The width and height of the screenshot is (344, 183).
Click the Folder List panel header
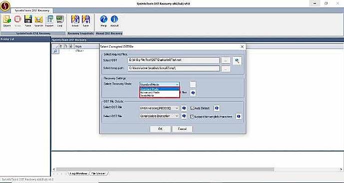(25, 39)
